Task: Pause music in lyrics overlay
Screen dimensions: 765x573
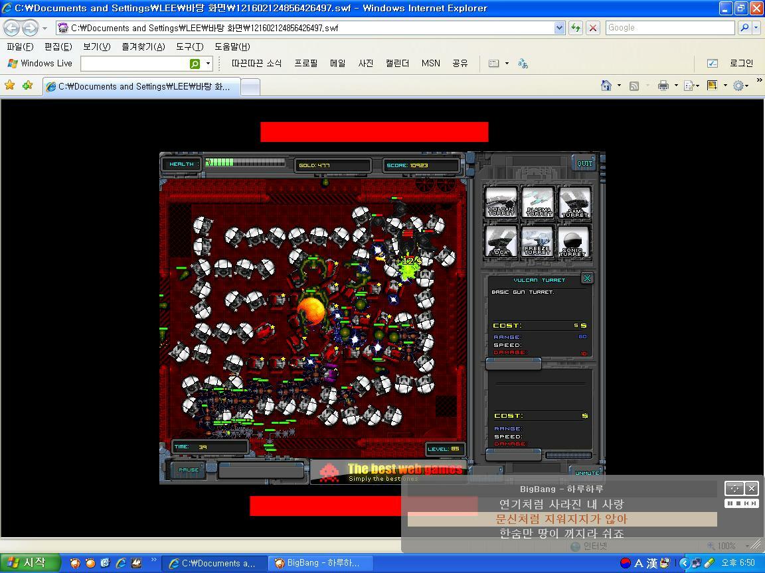Action: [730, 503]
